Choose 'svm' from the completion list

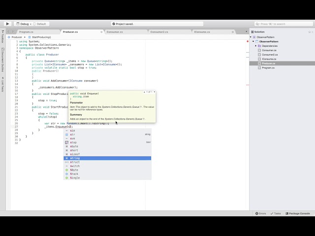[107, 139]
